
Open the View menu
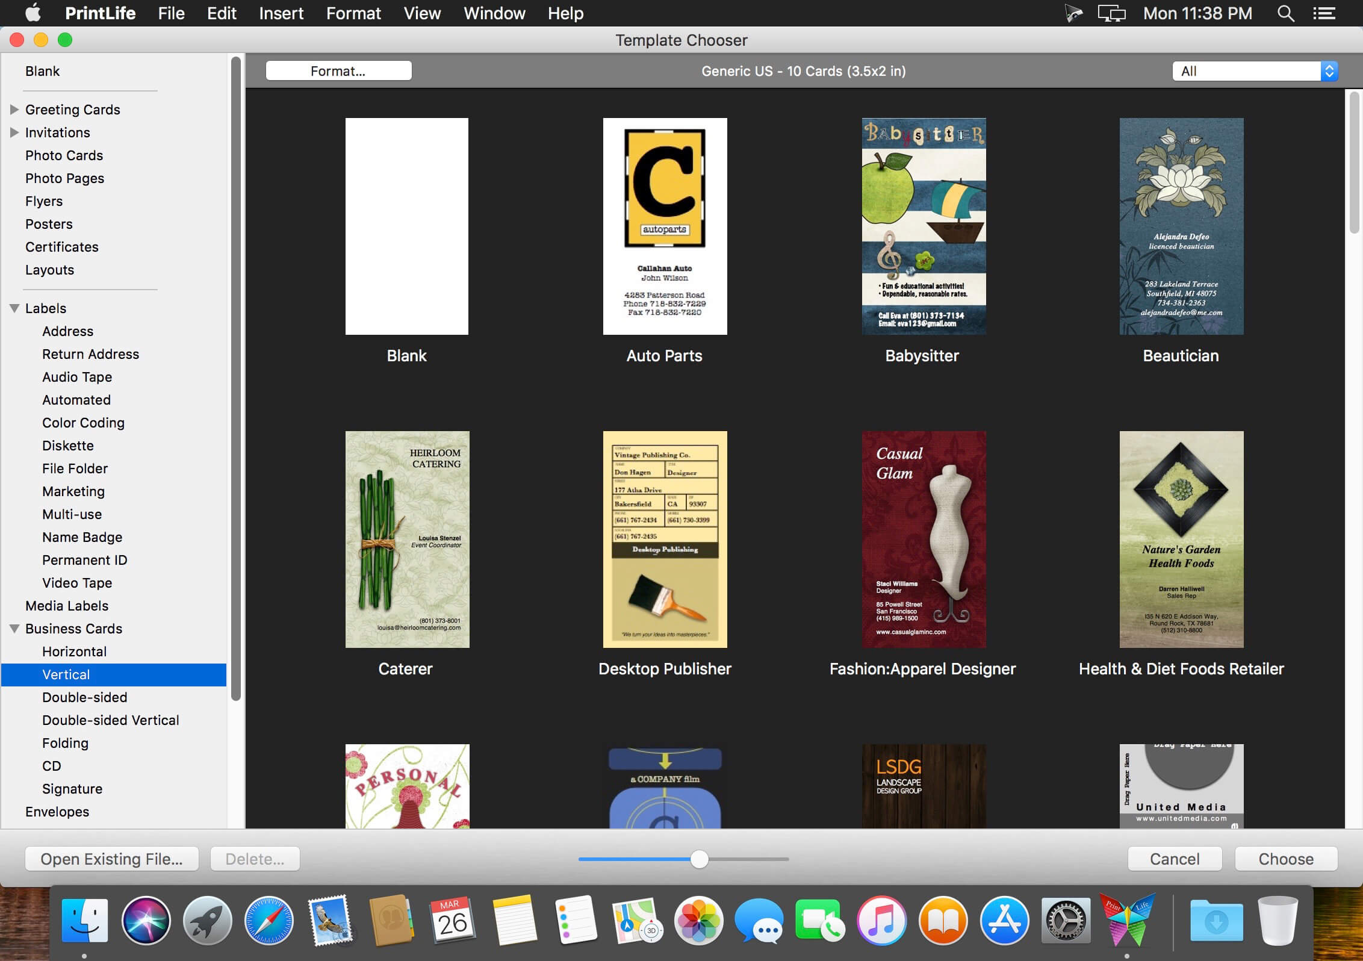(422, 13)
